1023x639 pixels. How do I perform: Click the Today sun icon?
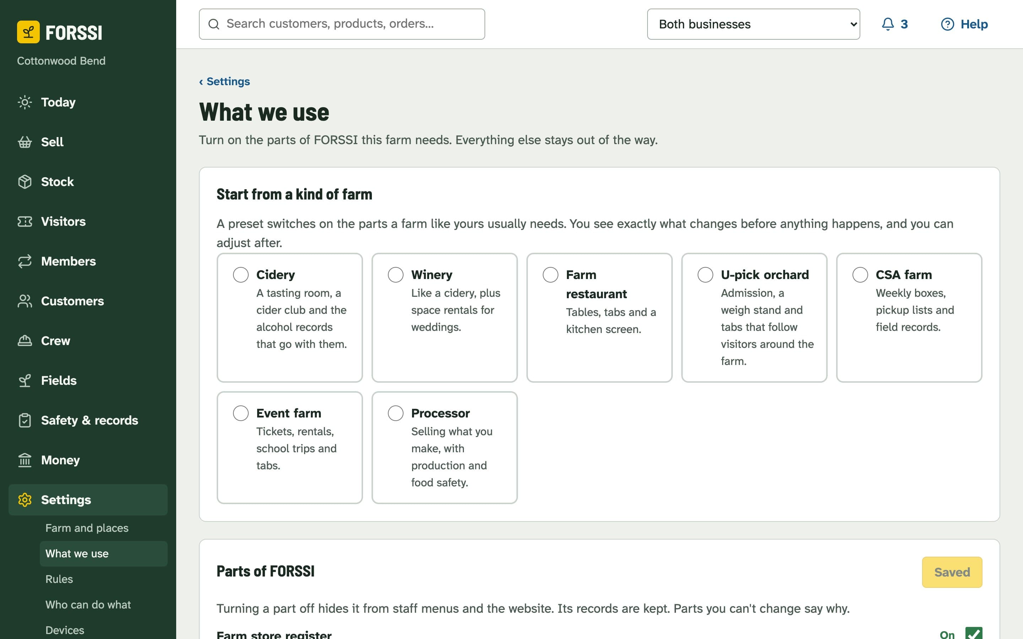point(25,102)
